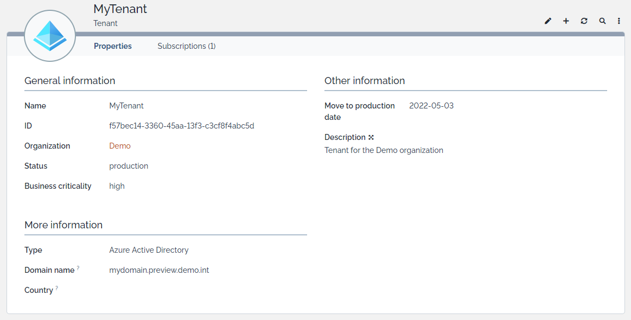Open the Subscriptions (1) tab
The width and height of the screenshot is (631, 320).
pos(186,46)
